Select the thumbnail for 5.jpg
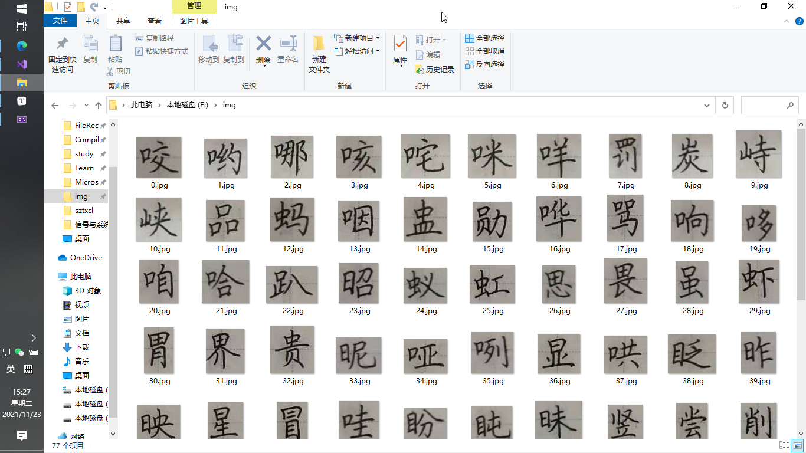Viewport: 806px width, 453px height. click(x=492, y=156)
